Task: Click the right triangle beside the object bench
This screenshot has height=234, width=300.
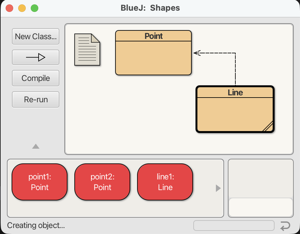Action: pos(218,188)
